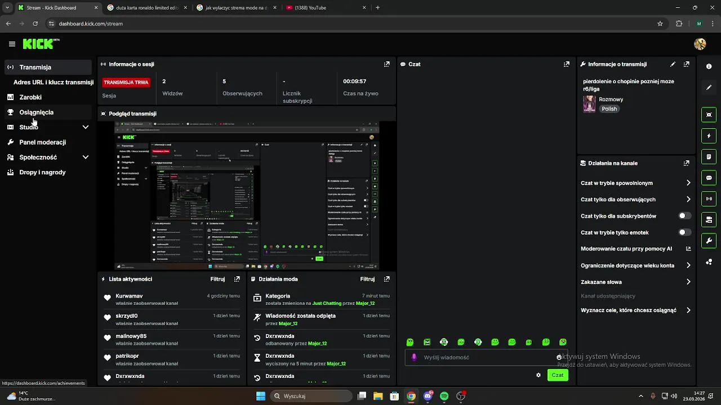Screen dimensions: 721x405
Task: Click Major_12 link in Kategoria entry
Action: coord(365,303)
